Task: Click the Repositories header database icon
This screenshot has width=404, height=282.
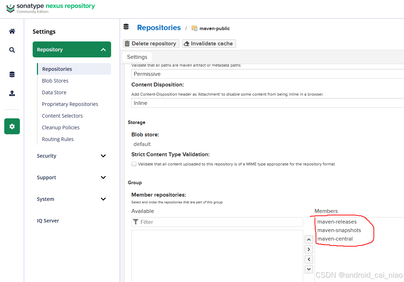Action: (126, 27)
